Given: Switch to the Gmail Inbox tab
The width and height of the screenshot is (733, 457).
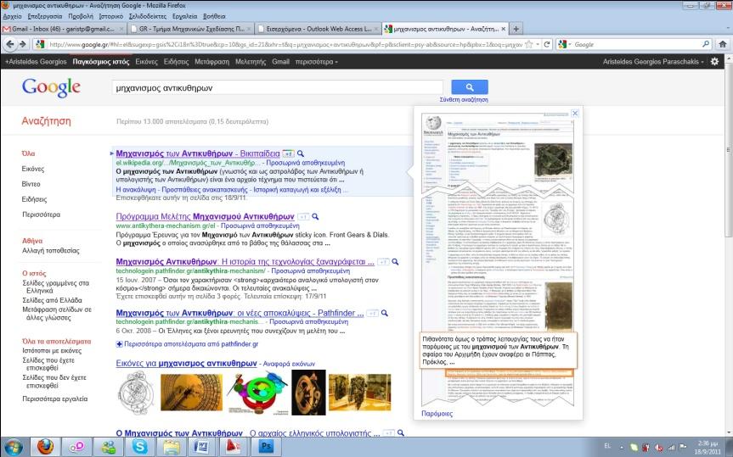Looking at the screenshot, I should click(63, 29).
